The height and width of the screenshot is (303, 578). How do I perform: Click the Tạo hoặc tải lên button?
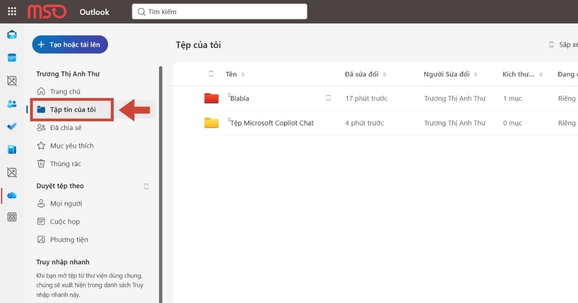pyautogui.click(x=70, y=44)
